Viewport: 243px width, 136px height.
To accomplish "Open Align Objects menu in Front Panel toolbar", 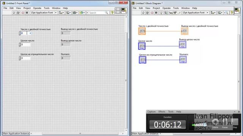I will pyautogui.click(x=62, y=12).
